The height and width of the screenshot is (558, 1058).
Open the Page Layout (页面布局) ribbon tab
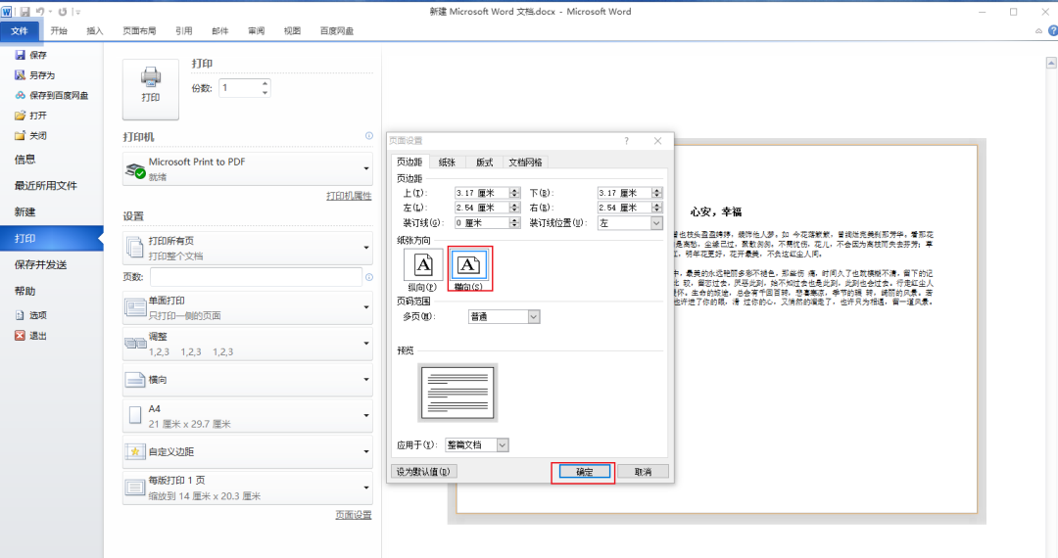pyautogui.click(x=139, y=31)
